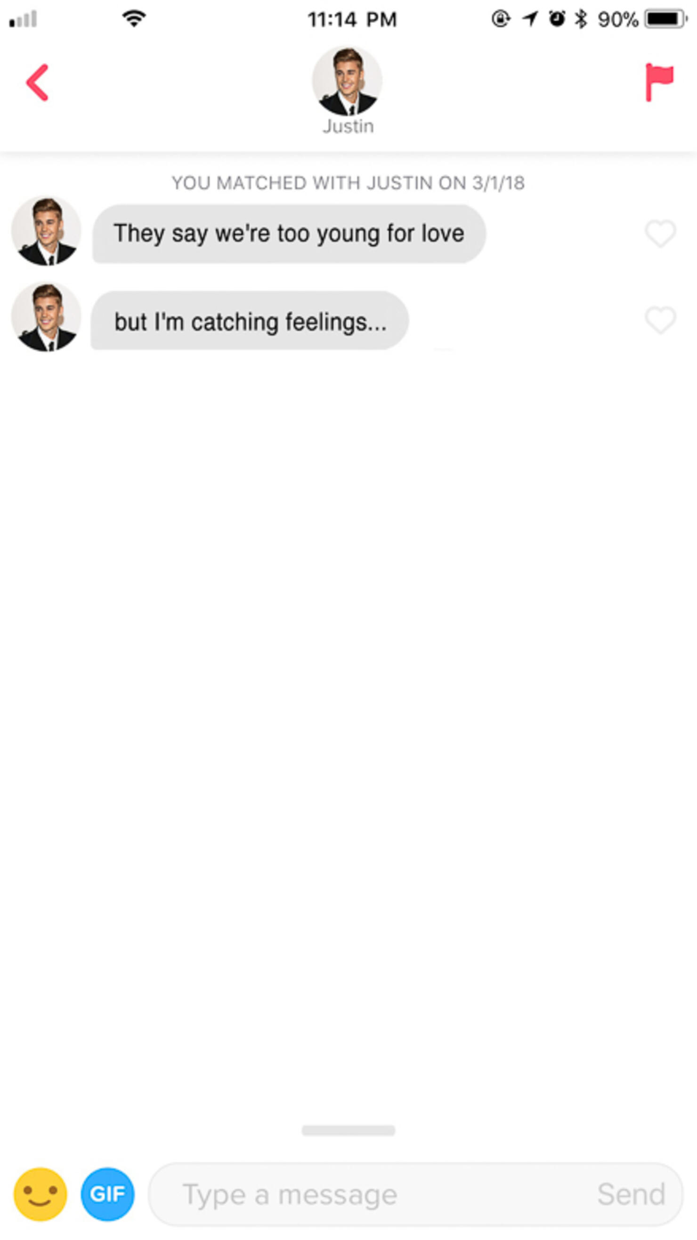This screenshot has height=1240, width=697.
Task: Tap the Wi-Fi icon in the status bar
Action: pyautogui.click(x=134, y=19)
